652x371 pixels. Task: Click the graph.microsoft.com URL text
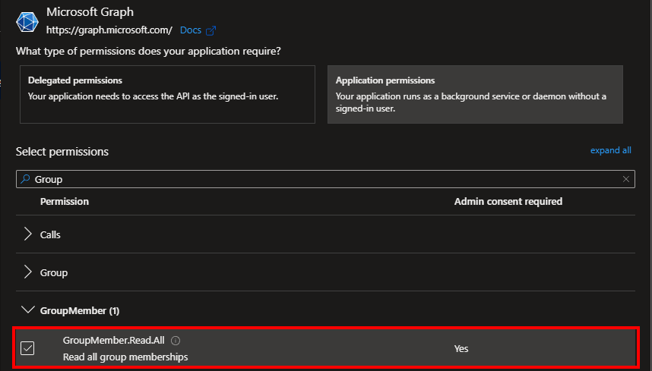click(109, 30)
